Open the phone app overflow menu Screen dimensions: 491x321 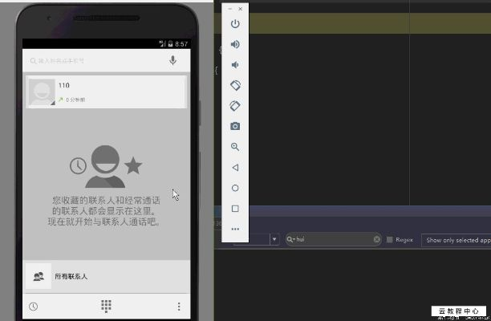click(178, 306)
